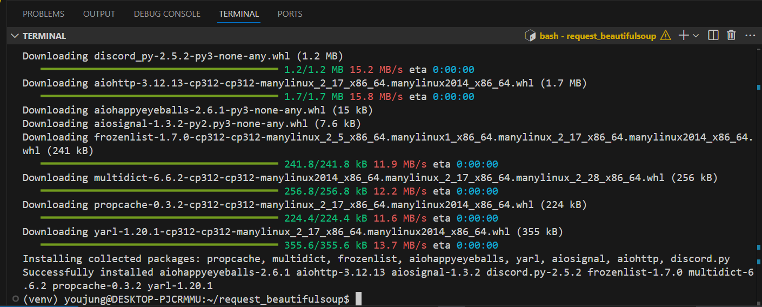Show the PORTS tab

point(290,14)
